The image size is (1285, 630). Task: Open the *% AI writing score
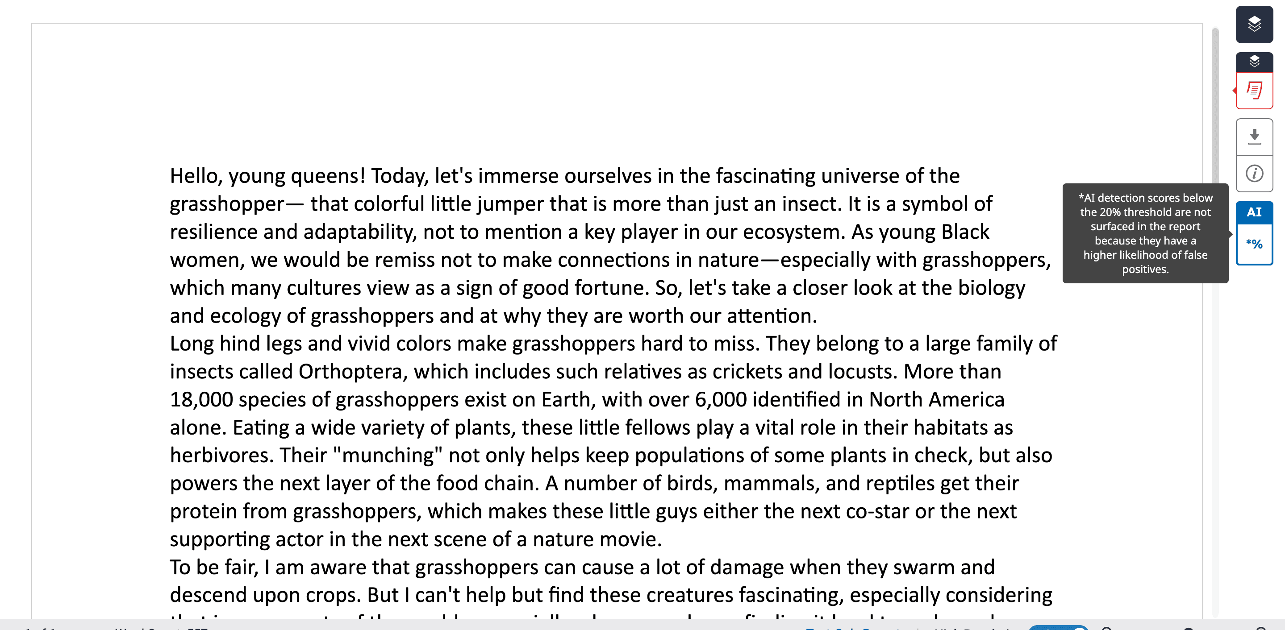coord(1254,244)
